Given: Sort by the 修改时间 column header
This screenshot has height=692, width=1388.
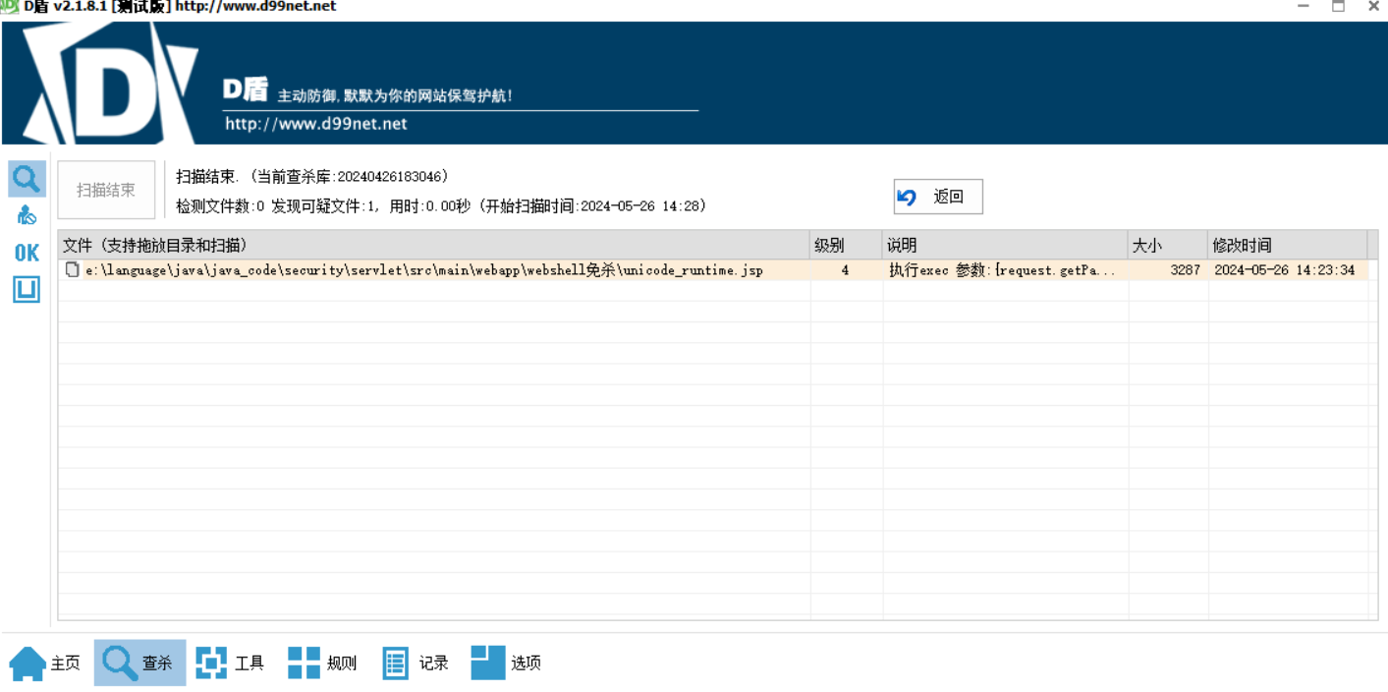Looking at the screenshot, I should pyautogui.click(x=1287, y=246).
